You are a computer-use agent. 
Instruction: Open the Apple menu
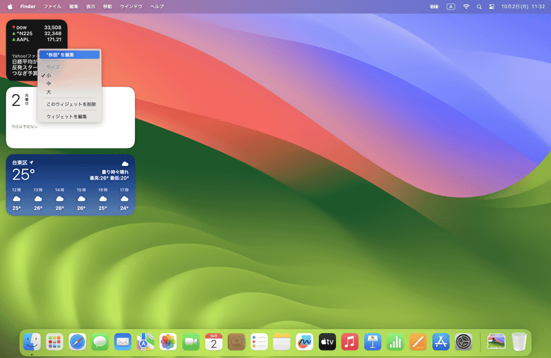click(x=10, y=6)
